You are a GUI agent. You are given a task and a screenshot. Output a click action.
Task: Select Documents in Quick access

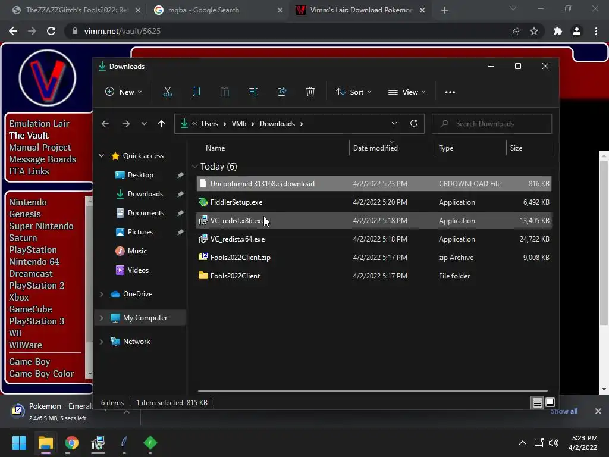point(146,213)
